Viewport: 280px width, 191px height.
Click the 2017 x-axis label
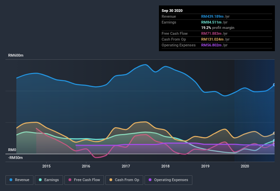(126, 166)
